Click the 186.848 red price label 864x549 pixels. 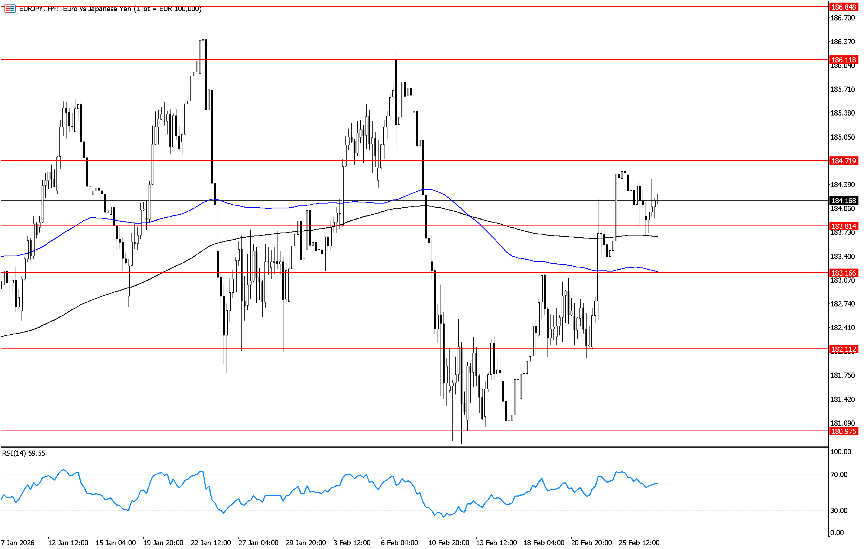843,7
